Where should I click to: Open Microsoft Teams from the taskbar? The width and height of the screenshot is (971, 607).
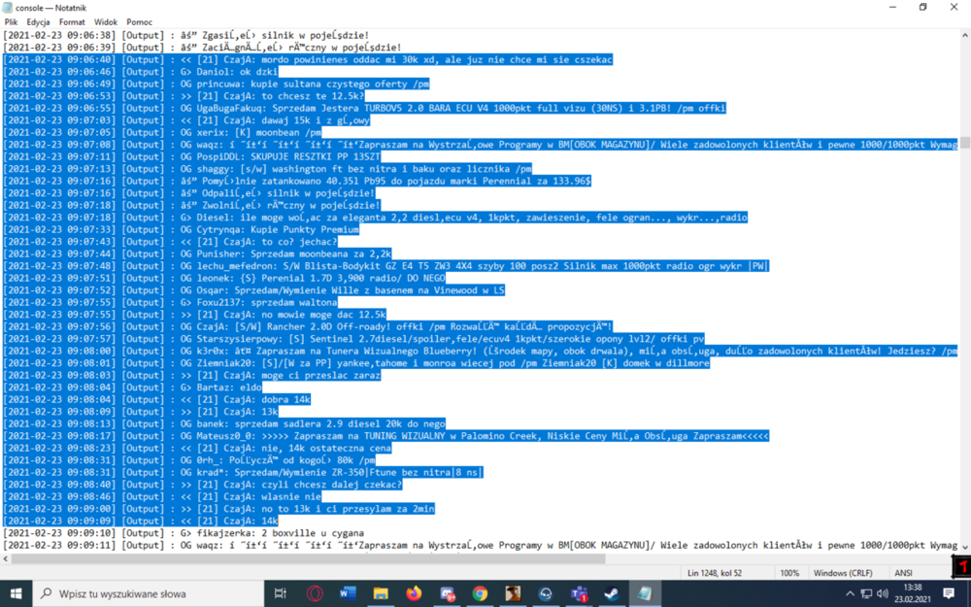(579, 593)
